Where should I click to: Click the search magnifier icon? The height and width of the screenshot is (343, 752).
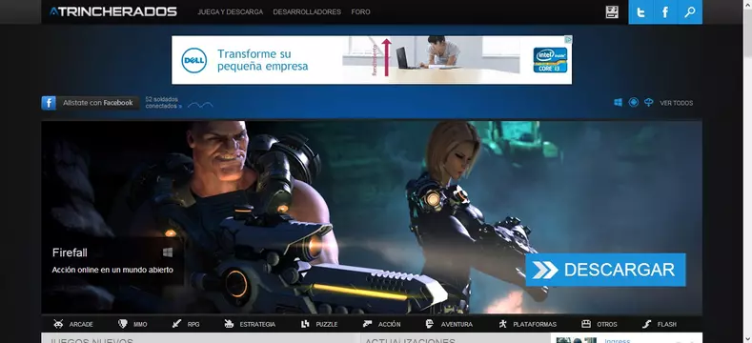tap(690, 12)
